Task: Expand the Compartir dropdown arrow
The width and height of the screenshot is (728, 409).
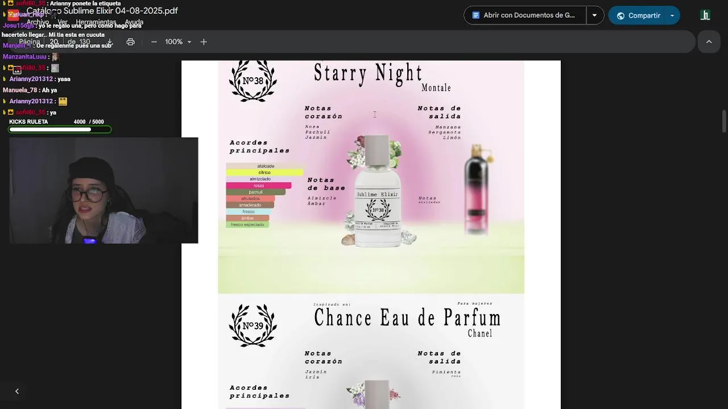Action: (672, 15)
